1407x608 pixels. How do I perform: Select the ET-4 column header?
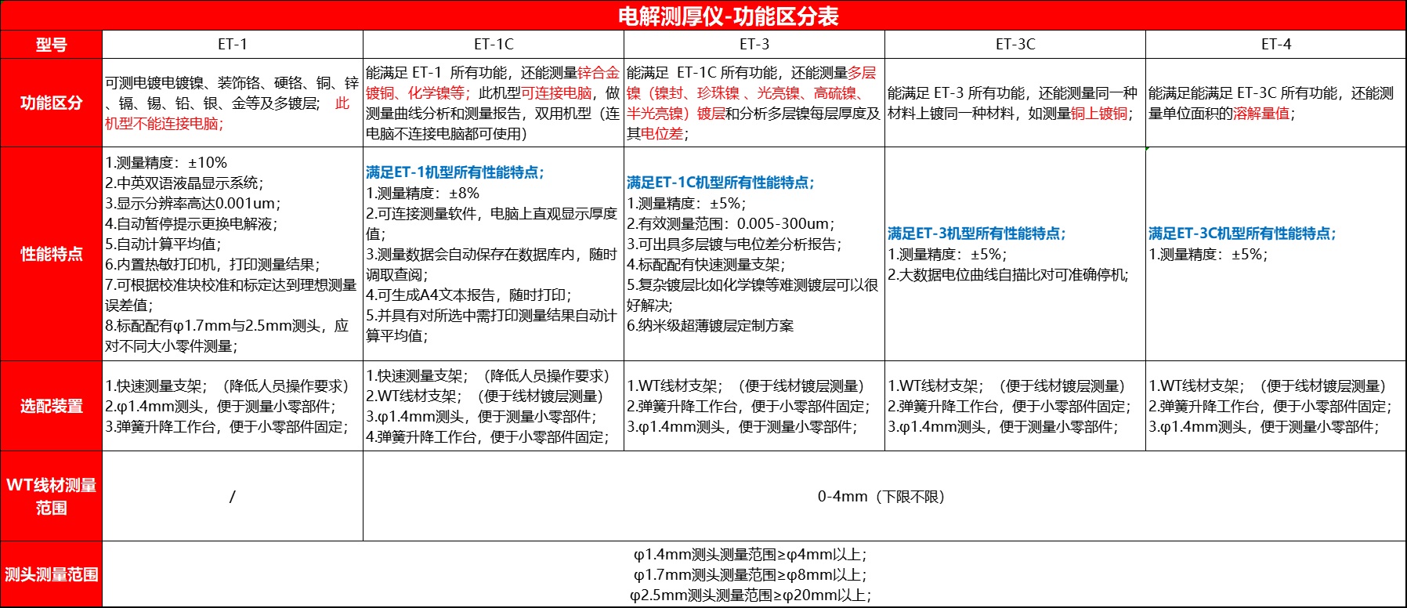click(1275, 45)
